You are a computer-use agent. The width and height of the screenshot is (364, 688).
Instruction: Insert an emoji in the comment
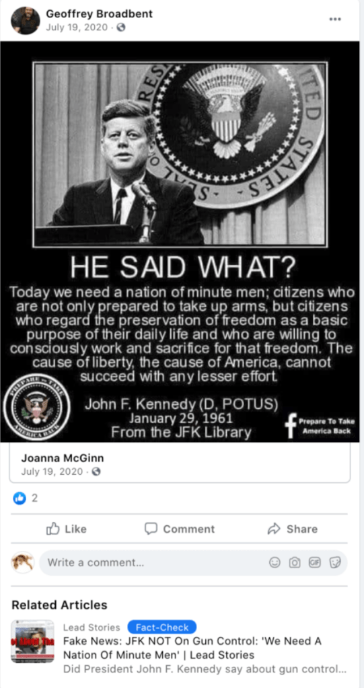tap(275, 562)
